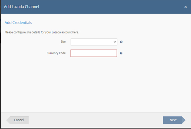191x129 pixels.
Task: Show help for the Site field
Action: pos(121,42)
